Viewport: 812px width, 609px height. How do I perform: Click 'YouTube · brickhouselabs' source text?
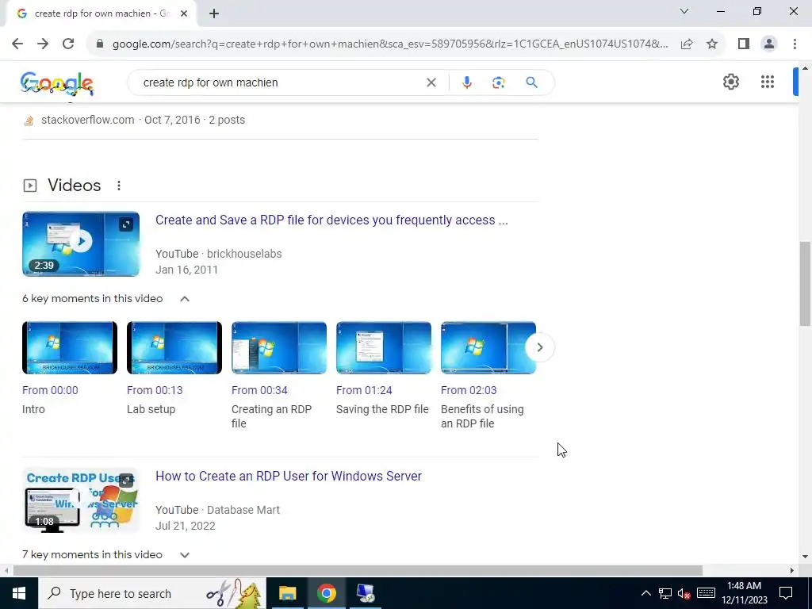pyautogui.click(x=219, y=254)
